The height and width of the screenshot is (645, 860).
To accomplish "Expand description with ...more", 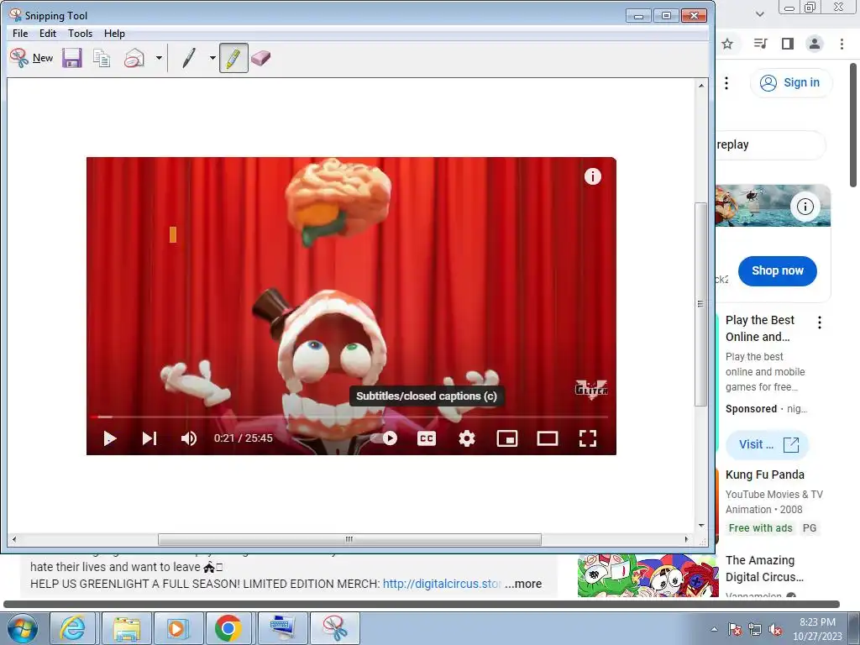I will (523, 585).
